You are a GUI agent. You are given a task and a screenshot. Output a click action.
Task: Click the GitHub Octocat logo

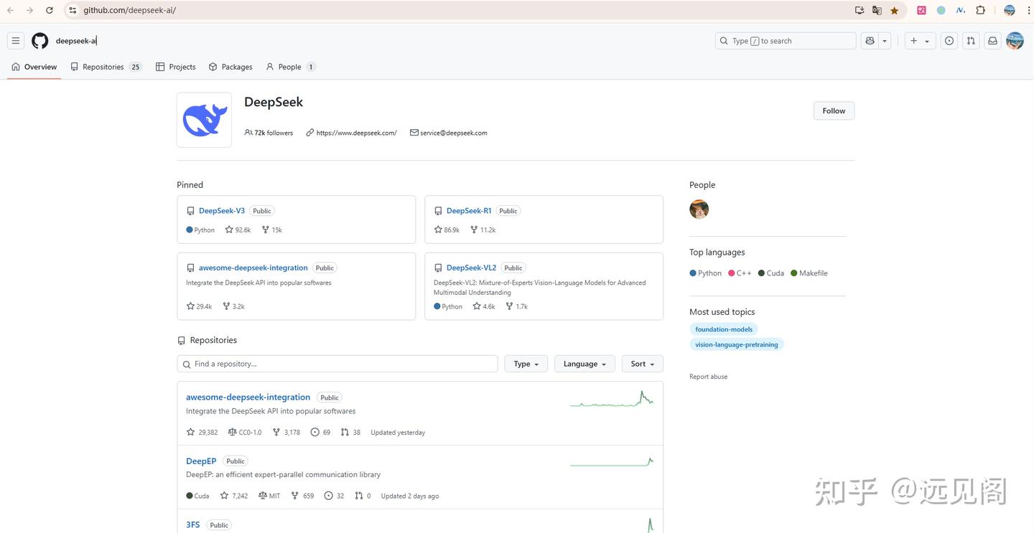click(x=40, y=41)
